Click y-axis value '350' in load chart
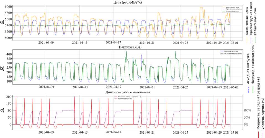This screenshot has width=265, height=138. (x=9, y=59)
